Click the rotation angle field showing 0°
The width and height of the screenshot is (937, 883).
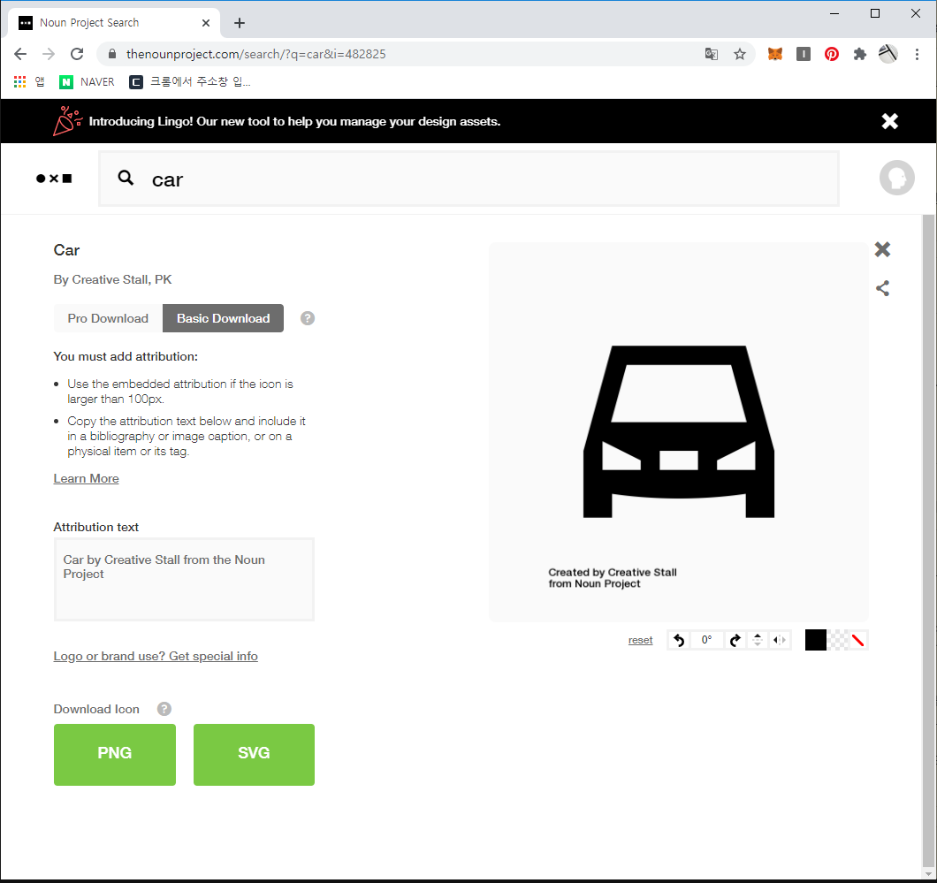(707, 640)
